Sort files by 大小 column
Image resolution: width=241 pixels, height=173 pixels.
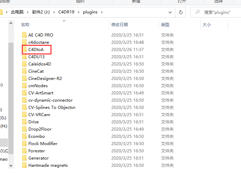(x=206, y=24)
